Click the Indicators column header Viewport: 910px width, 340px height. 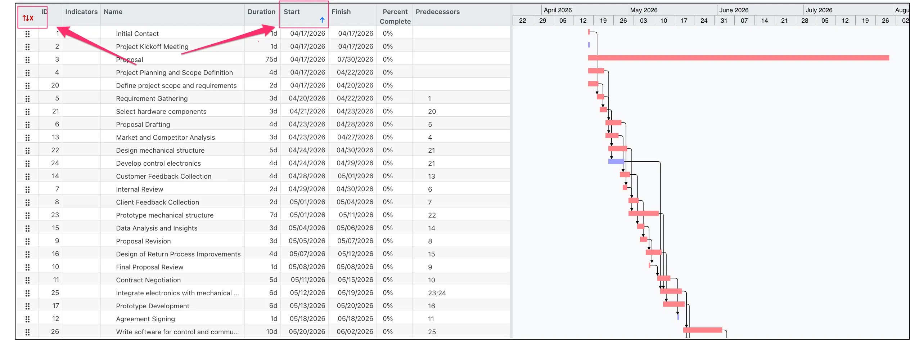coord(81,12)
